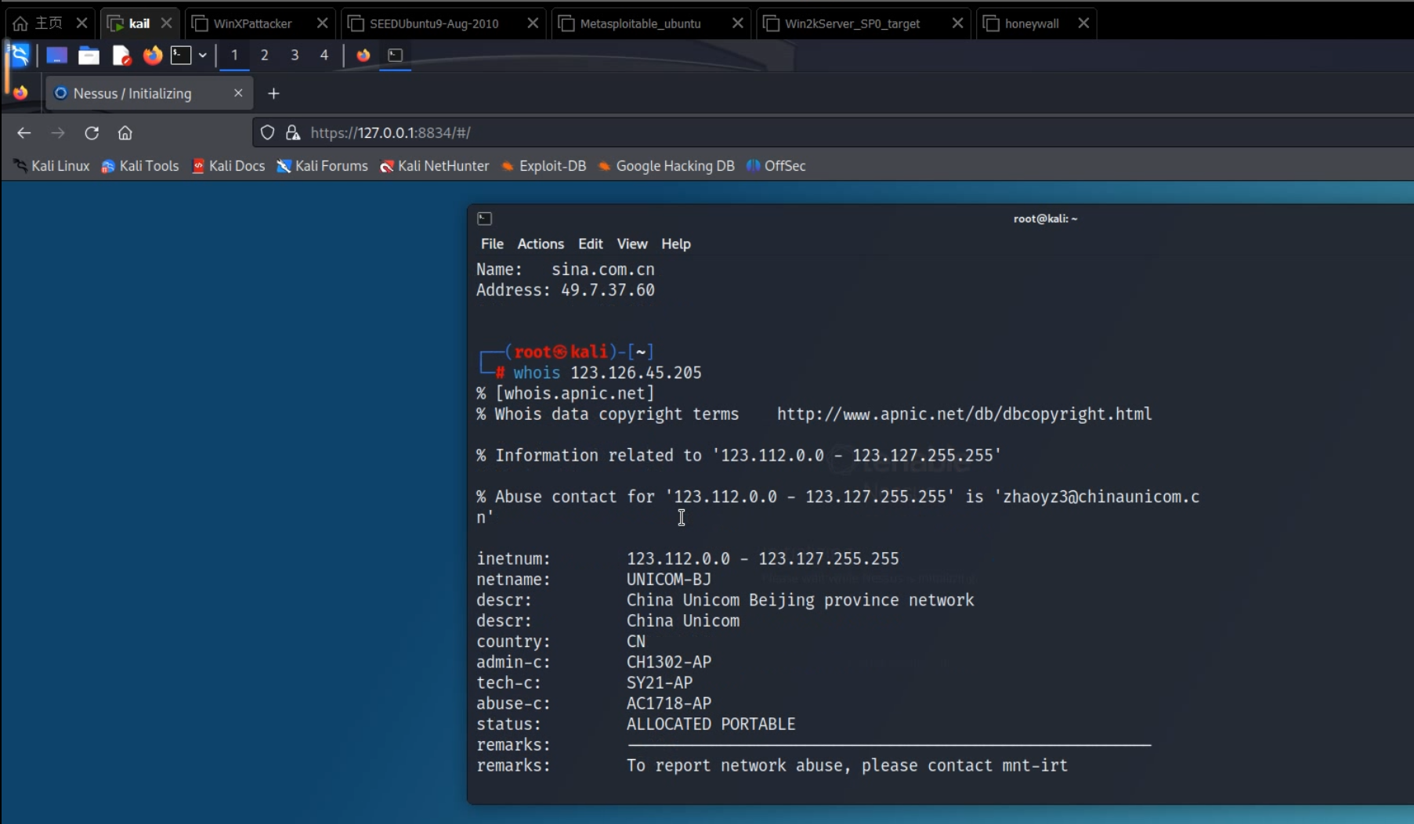Close the kail VM tab
Screen dimensions: 1414x824
(166, 23)
